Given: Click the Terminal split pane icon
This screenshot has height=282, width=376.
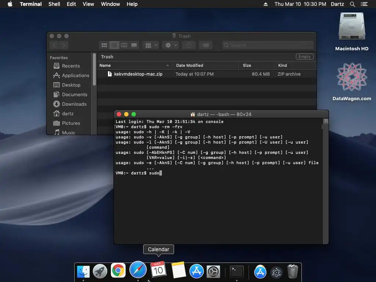Looking at the screenshot, I should [326, 121].
